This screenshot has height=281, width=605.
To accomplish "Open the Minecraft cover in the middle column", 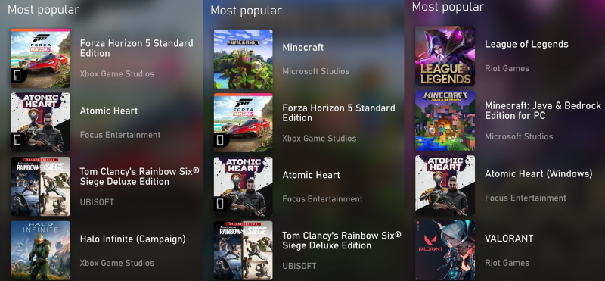I will (x=243, y=59).
